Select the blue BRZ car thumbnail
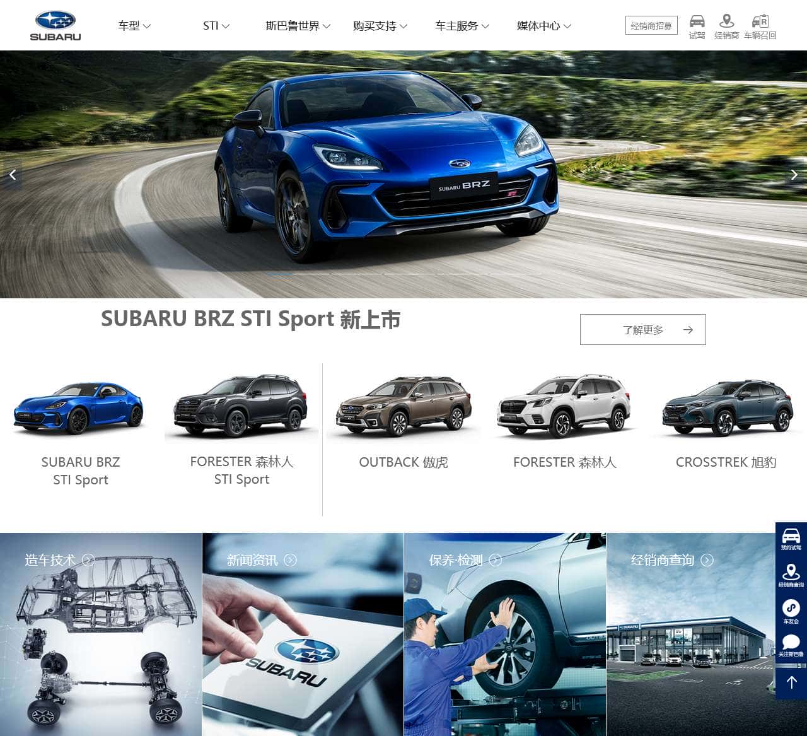 click(x=79, y=408)
